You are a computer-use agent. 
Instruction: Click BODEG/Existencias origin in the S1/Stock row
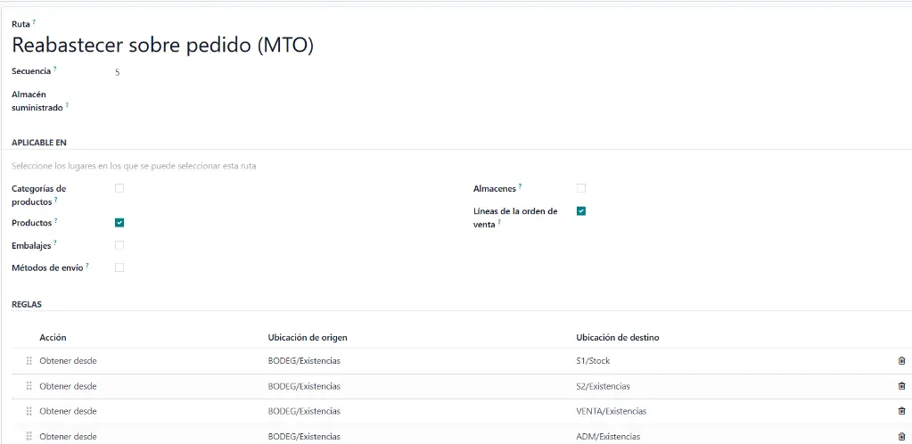click(x=304, y=361)
